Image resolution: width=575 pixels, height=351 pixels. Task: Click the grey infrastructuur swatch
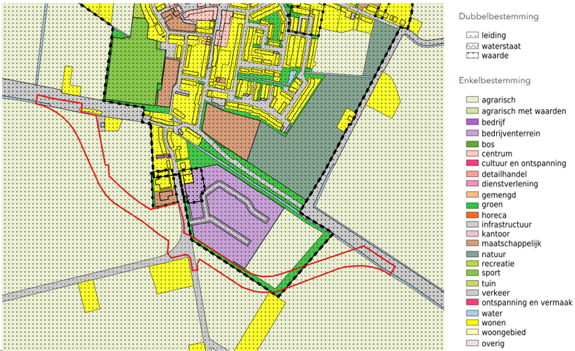coord(472,224)
